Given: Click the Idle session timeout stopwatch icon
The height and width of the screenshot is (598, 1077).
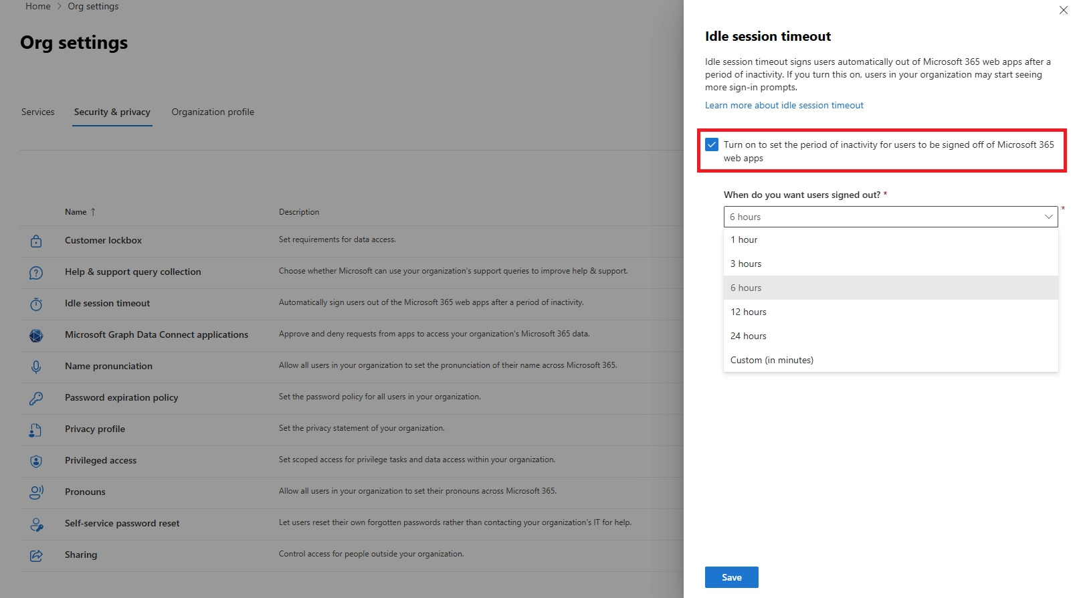Looking at the screenshot, I should pos(36,304).
